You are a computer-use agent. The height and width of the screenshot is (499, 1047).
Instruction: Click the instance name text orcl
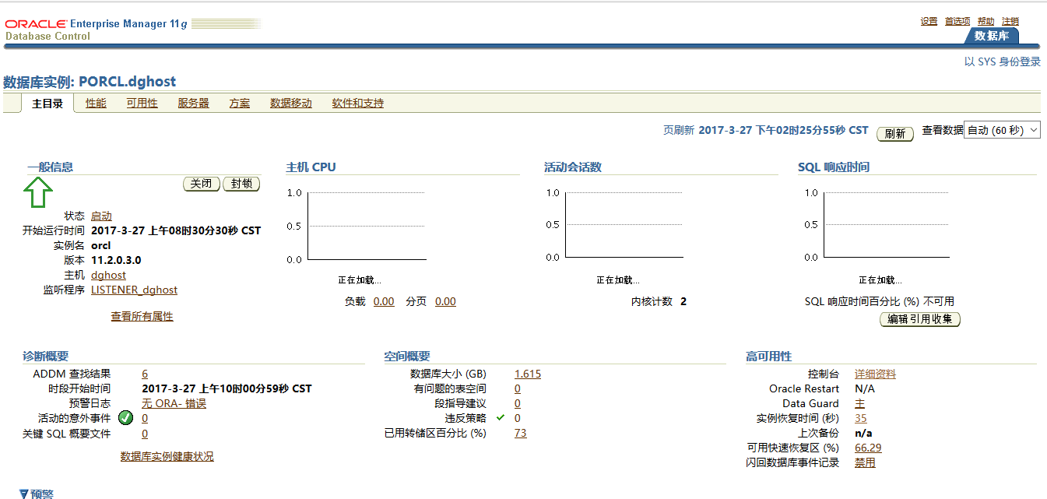(101, 245)
